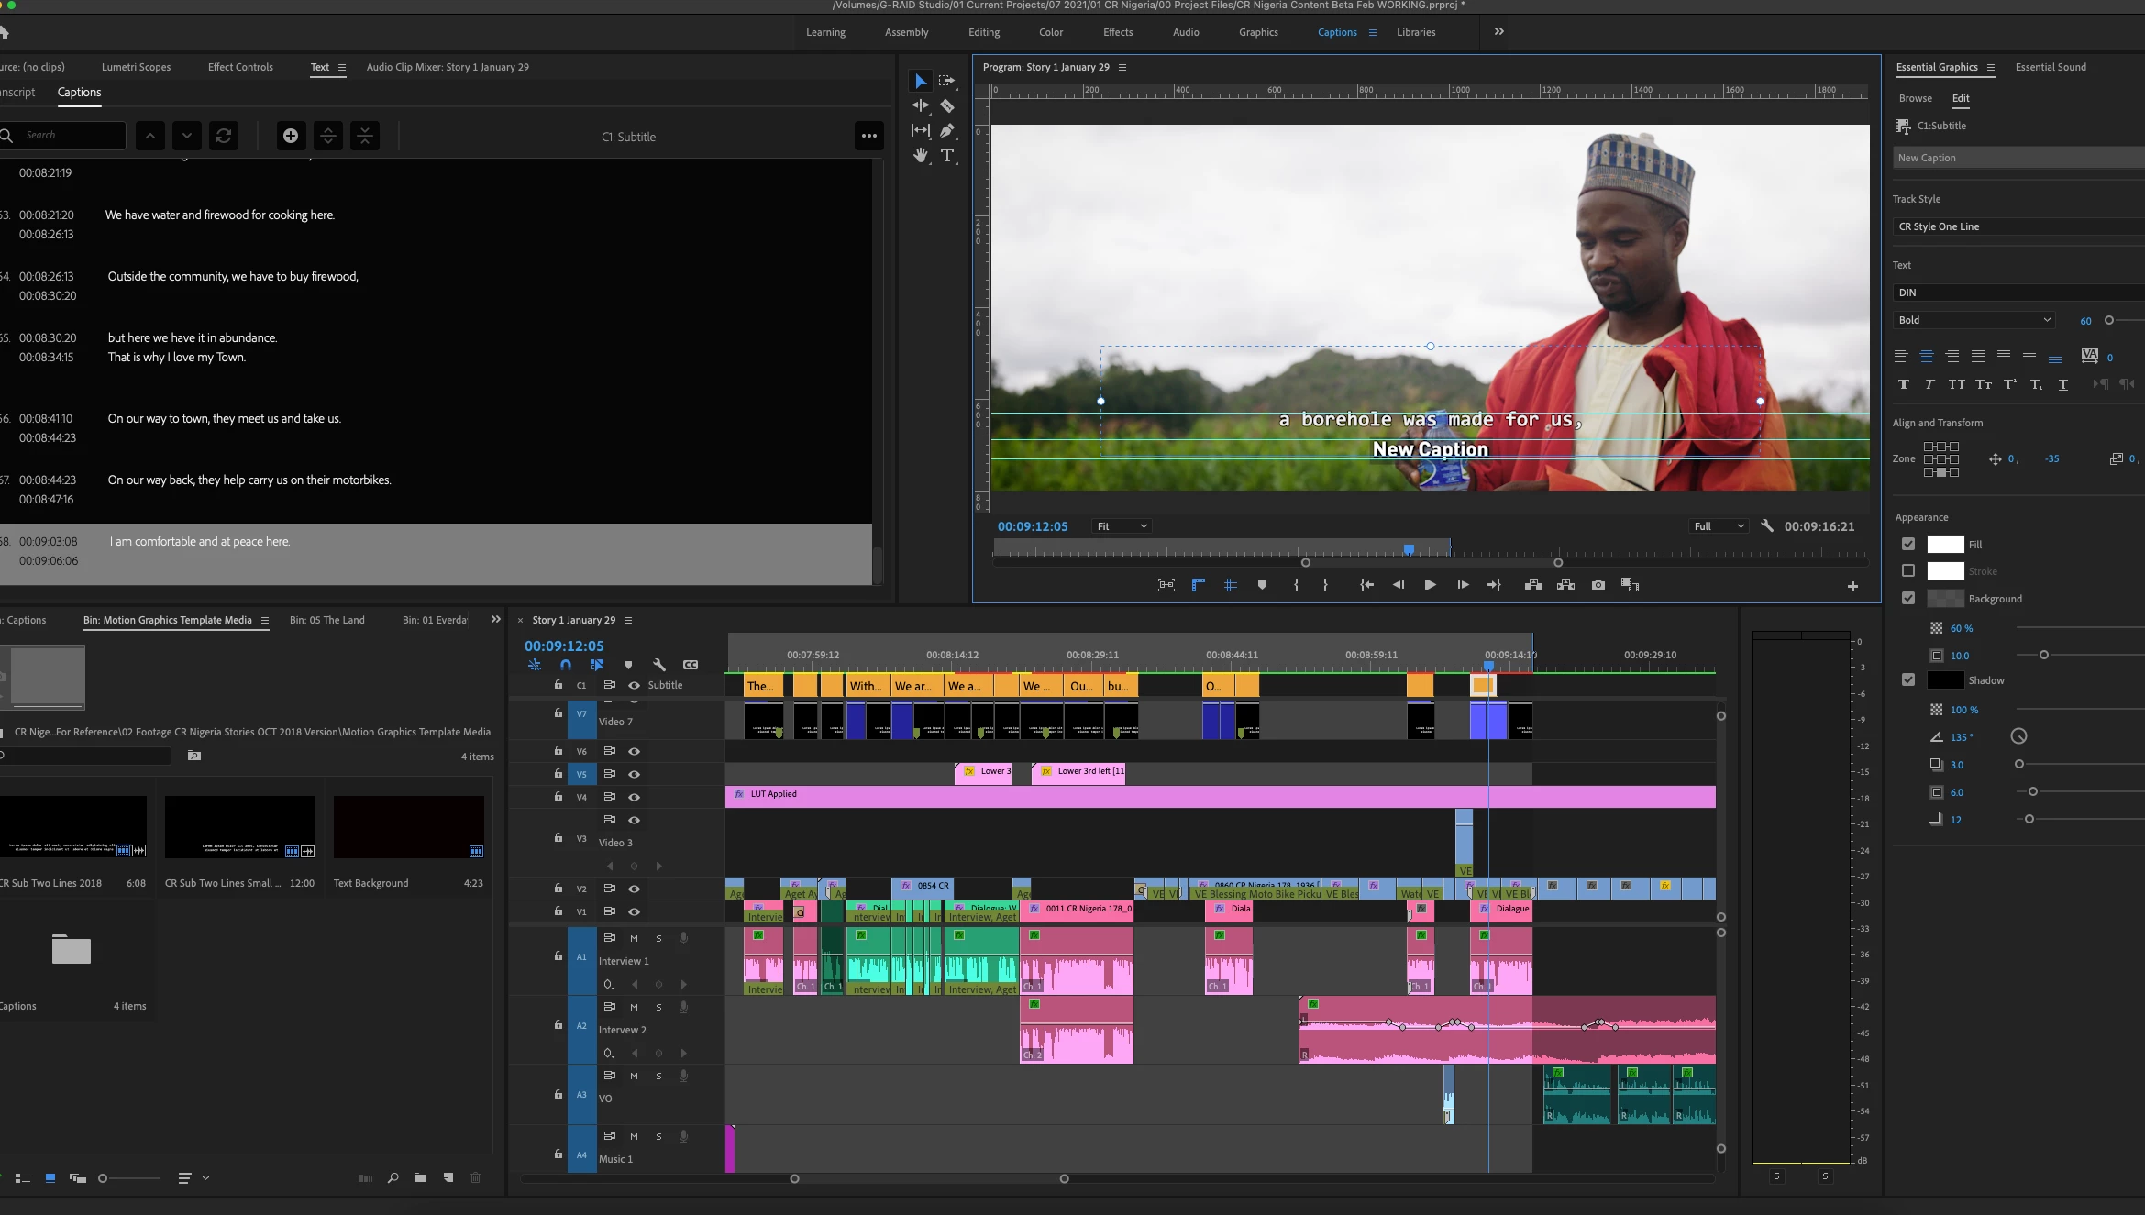
Task: Add a new caption segment
Action: click(291, 136)
